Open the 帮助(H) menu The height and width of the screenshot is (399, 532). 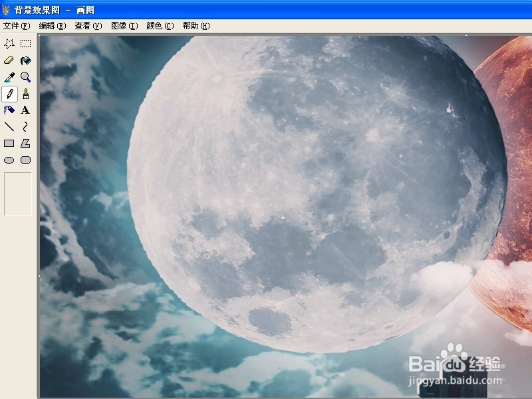(x=196, y=26)
